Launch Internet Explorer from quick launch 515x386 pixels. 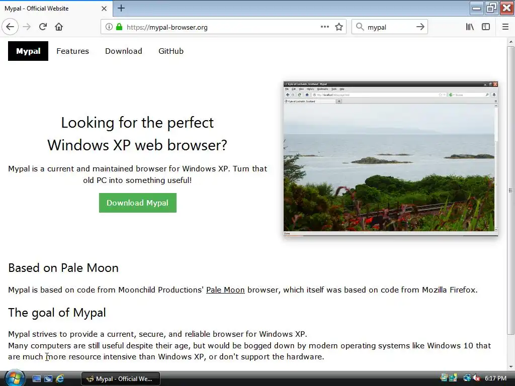tap(60, 379)
